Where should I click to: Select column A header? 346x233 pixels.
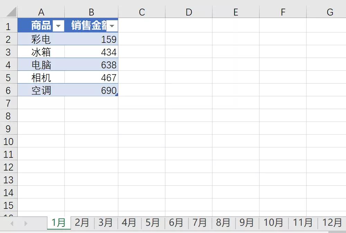click(41, 12)
